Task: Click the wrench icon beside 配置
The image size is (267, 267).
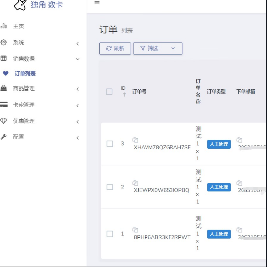Action: (x=4, y=137)
